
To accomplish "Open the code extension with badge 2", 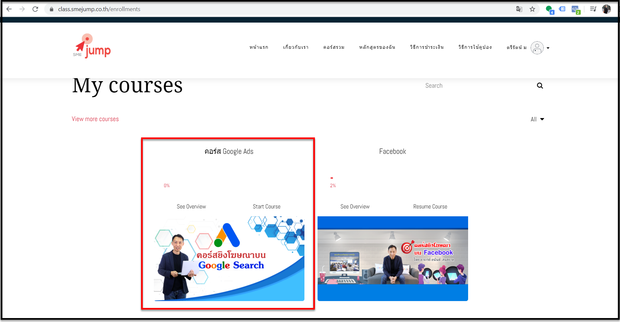I will coord(576,10).
